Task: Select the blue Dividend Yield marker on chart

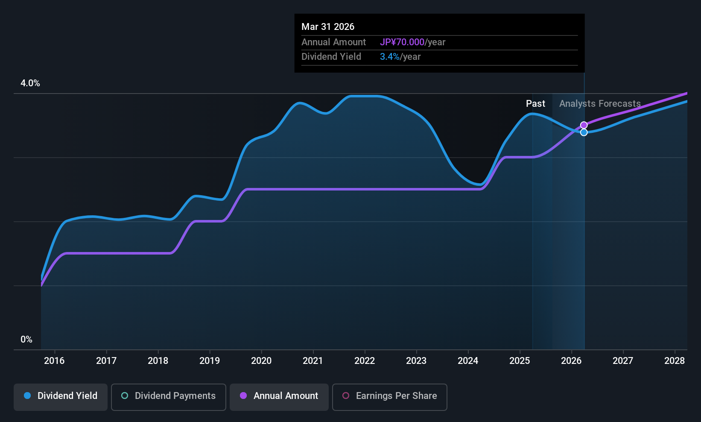Action: (584, 132)
